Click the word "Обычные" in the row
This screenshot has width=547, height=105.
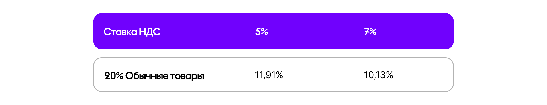147,76
